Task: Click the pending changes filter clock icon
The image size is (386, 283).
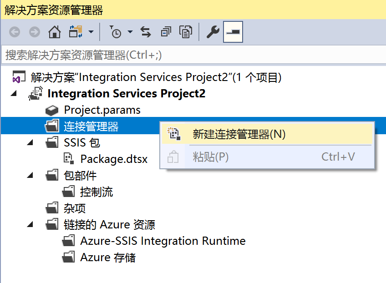Action: click(x=116, y=32)
